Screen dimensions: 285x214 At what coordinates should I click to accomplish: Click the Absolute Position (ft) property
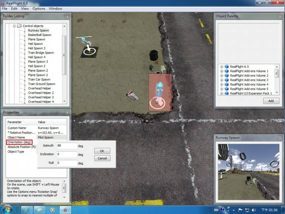coord(21,147)
